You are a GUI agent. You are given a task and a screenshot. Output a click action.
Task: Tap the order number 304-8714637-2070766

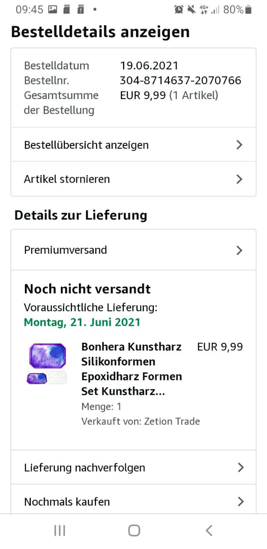(x=180, y=81)
